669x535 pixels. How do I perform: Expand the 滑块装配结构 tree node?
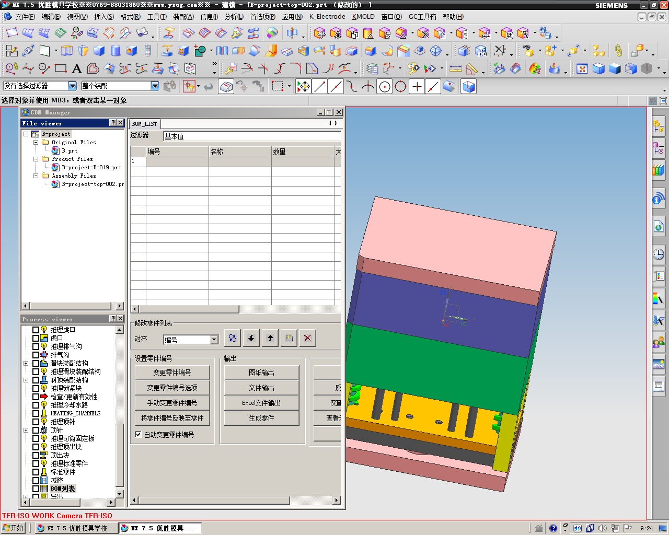[x=26, y=363]
